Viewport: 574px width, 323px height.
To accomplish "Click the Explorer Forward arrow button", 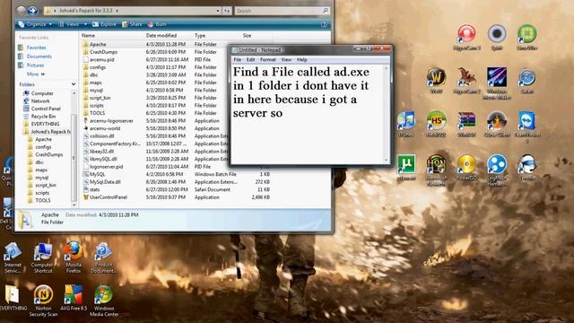I will point(32,11).
